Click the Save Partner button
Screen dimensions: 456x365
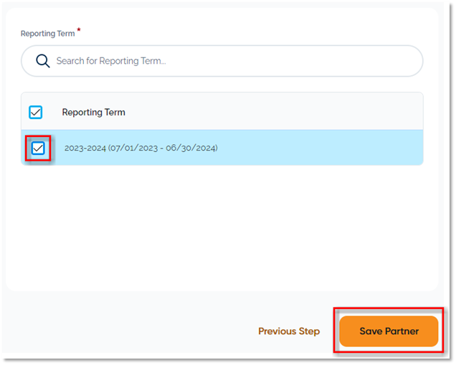tap(389, 331)
